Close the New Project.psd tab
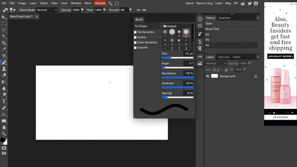This screenshot has height=167, width=297. coord(37,17)
